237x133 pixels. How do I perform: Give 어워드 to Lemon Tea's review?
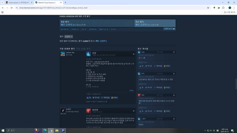[114, 98]
